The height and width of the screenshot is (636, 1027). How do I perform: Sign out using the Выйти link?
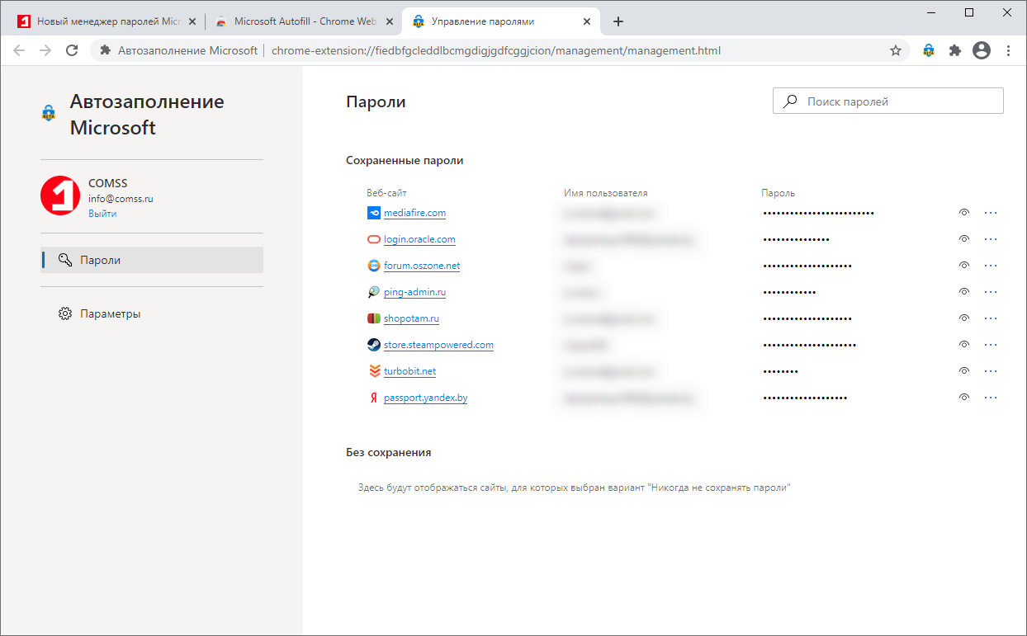click(102, 214)
